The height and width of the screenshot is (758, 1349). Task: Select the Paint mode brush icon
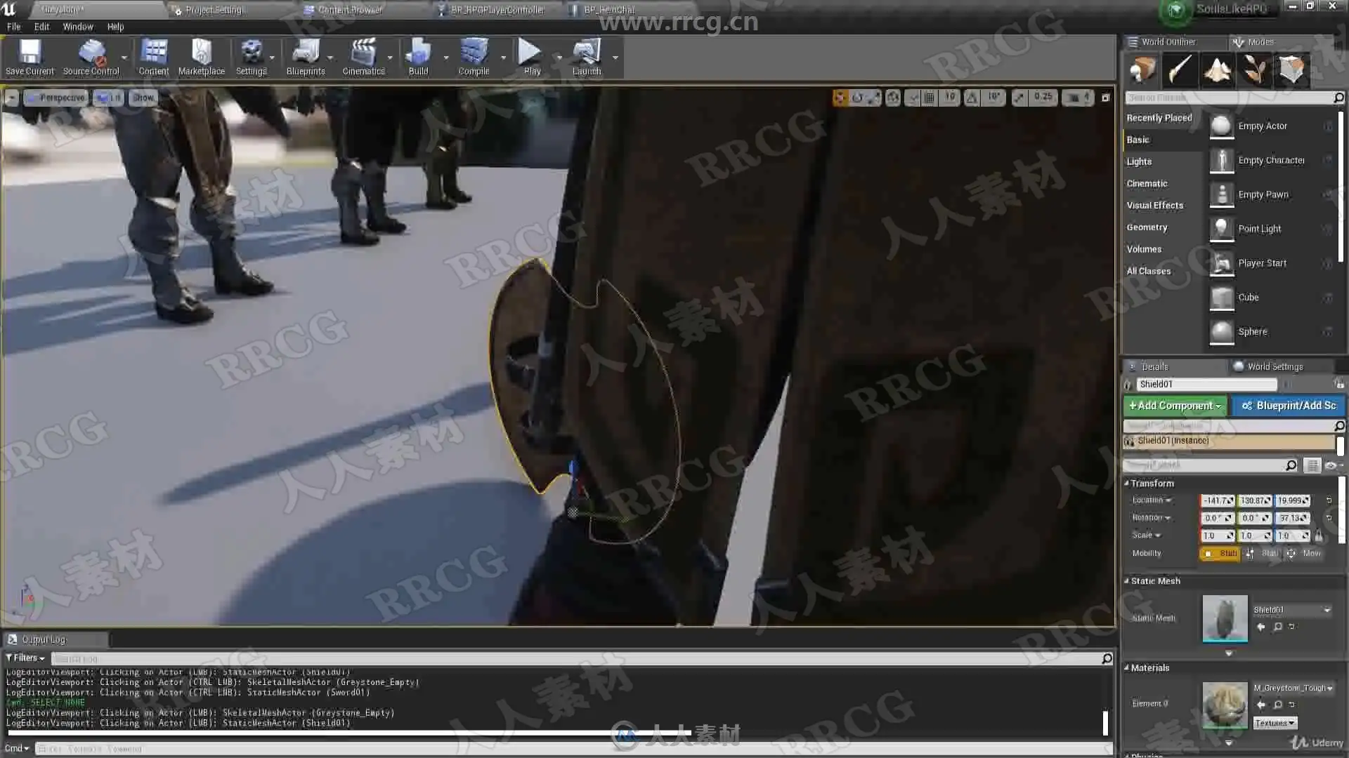[1180, 70]
